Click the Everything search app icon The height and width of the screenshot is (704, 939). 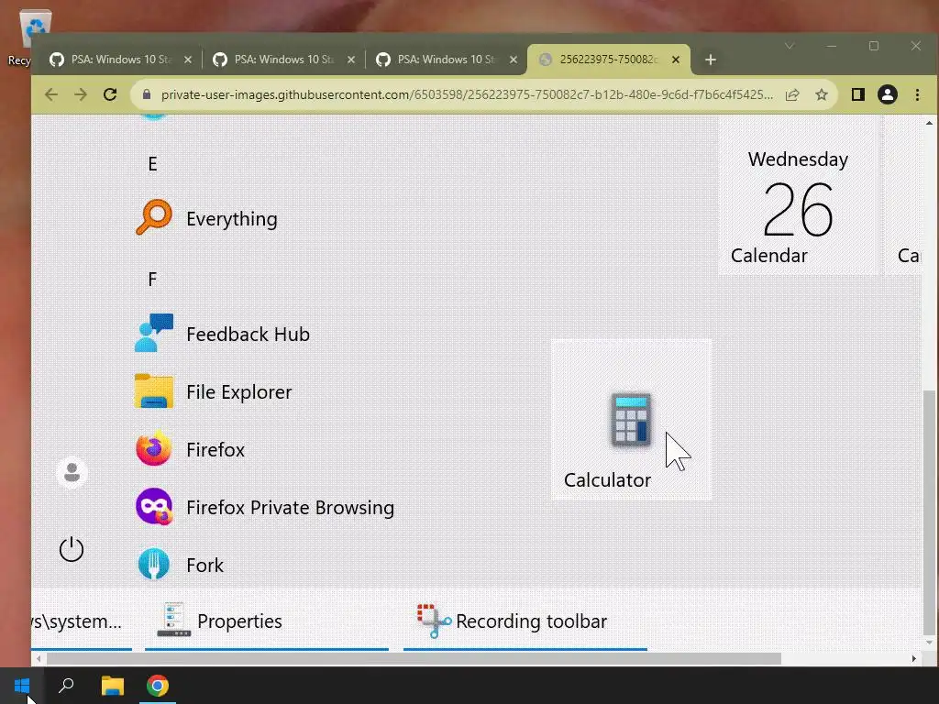pos(153,217)
